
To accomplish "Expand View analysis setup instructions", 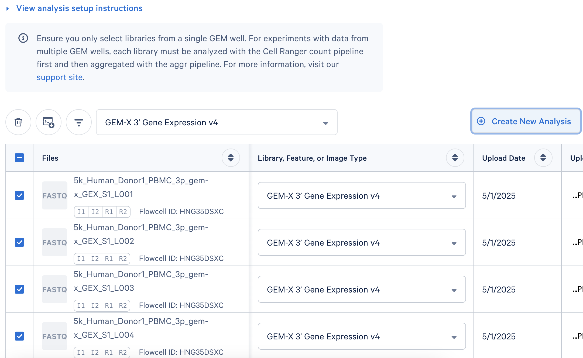I will (79, 8).
